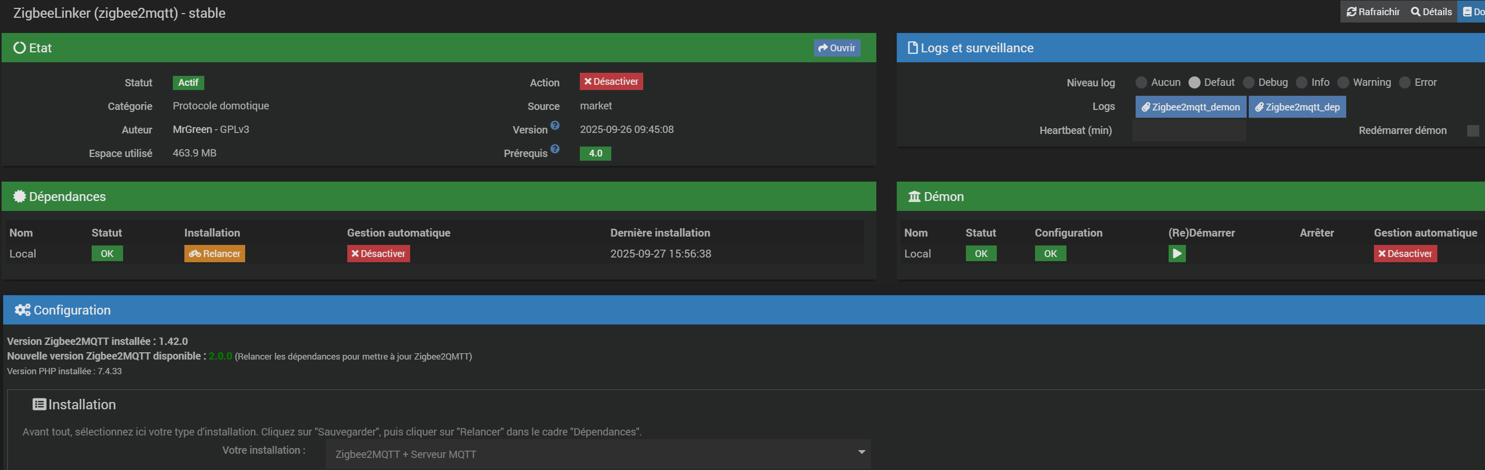1485x470 pixels.
Task: Click the Logs et surveillance file icon
Action: pos(912,48)
